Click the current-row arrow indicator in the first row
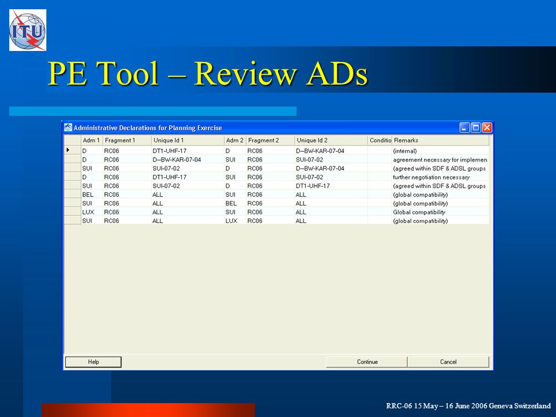Viewport: 556px width, 417px height. [68, 151]
